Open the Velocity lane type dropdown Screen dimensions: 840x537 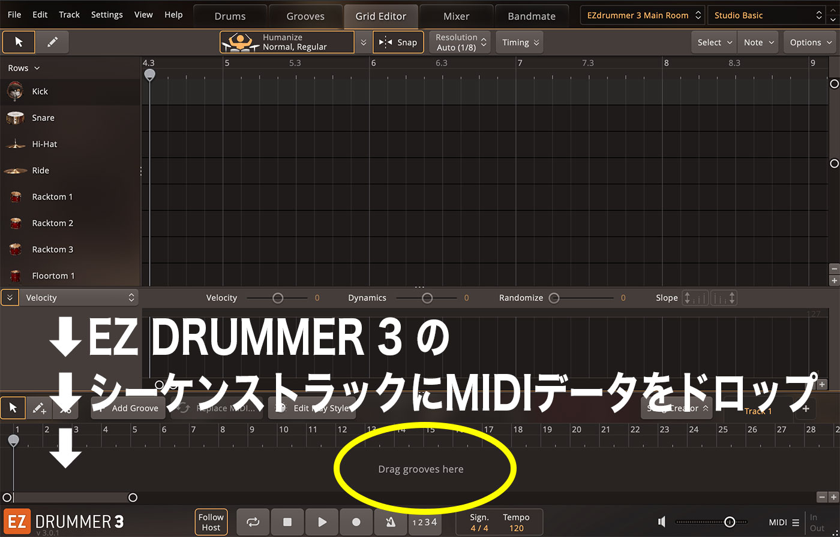tap(79, 298)
